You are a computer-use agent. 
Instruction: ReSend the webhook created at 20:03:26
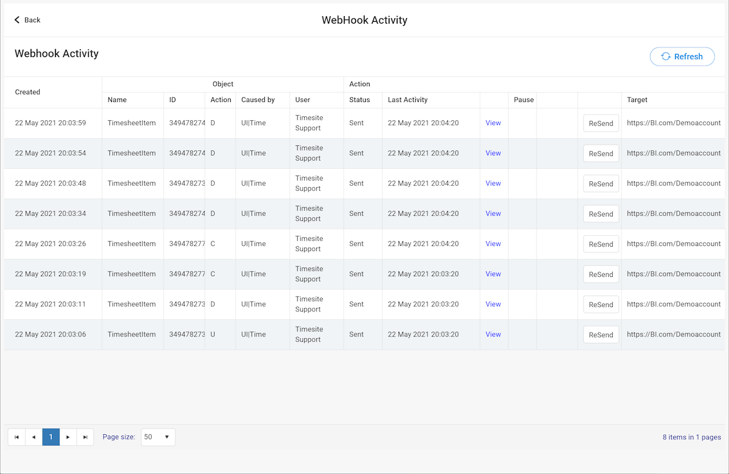601,245
